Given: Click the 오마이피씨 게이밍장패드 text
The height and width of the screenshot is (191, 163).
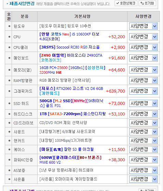Looking at the screenshot, I should pyautogui.click(x=76, y=179).
